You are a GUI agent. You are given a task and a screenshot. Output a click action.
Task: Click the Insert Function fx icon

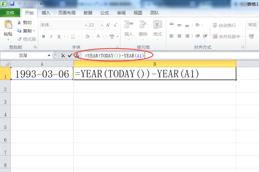coord(77,56)
